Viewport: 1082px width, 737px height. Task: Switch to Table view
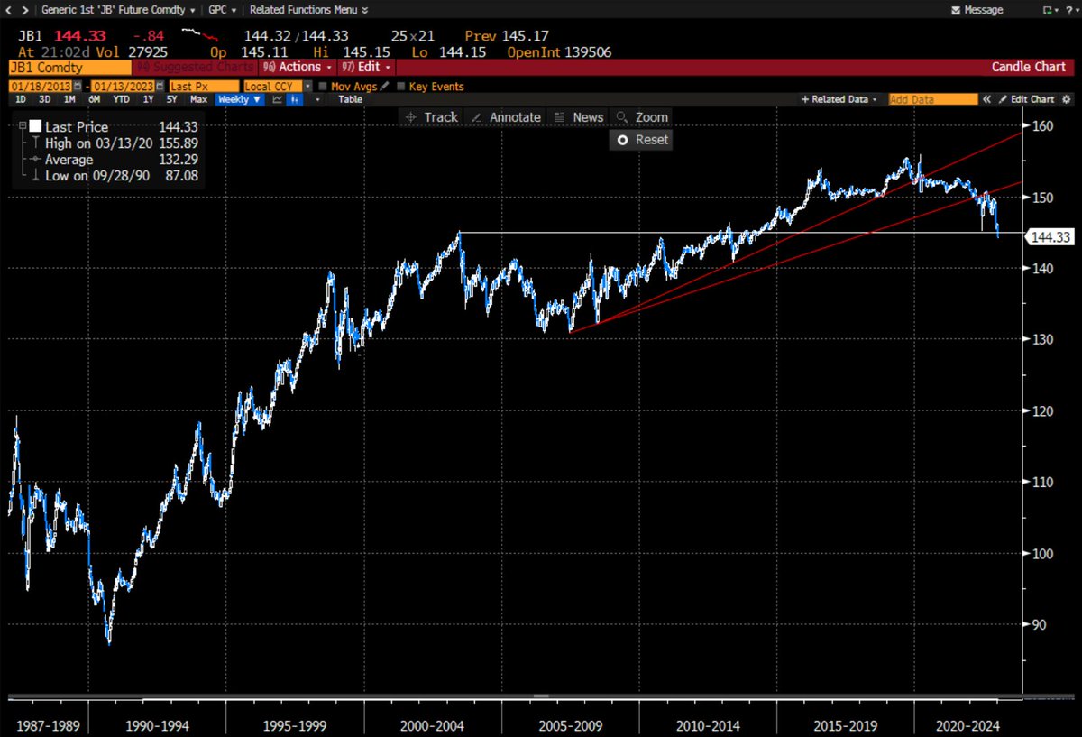coord(350,99)
